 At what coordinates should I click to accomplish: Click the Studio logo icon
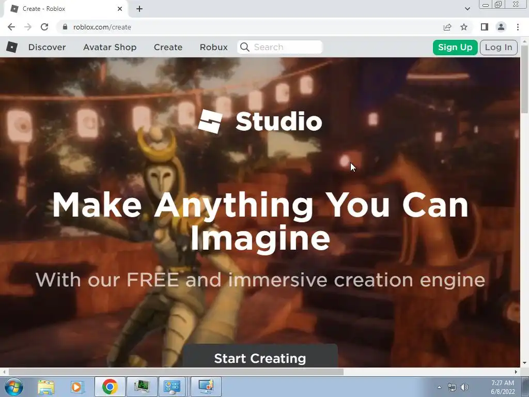tap(210, 121)
